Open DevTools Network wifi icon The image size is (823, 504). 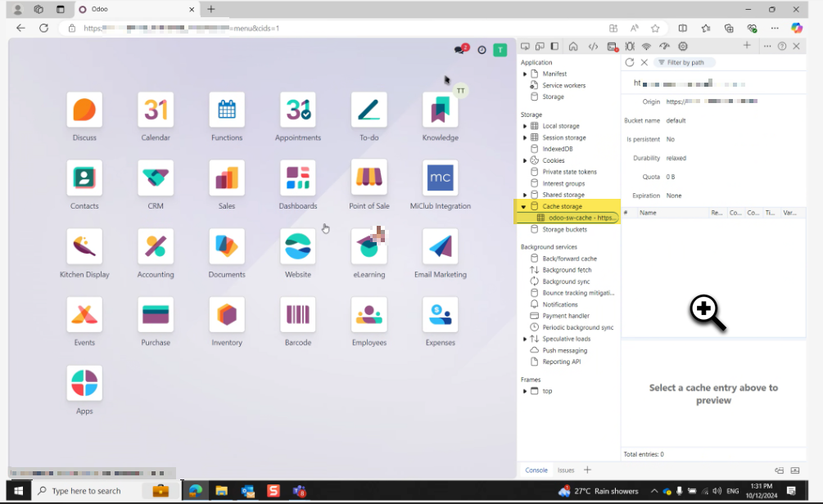coord(647,46)
